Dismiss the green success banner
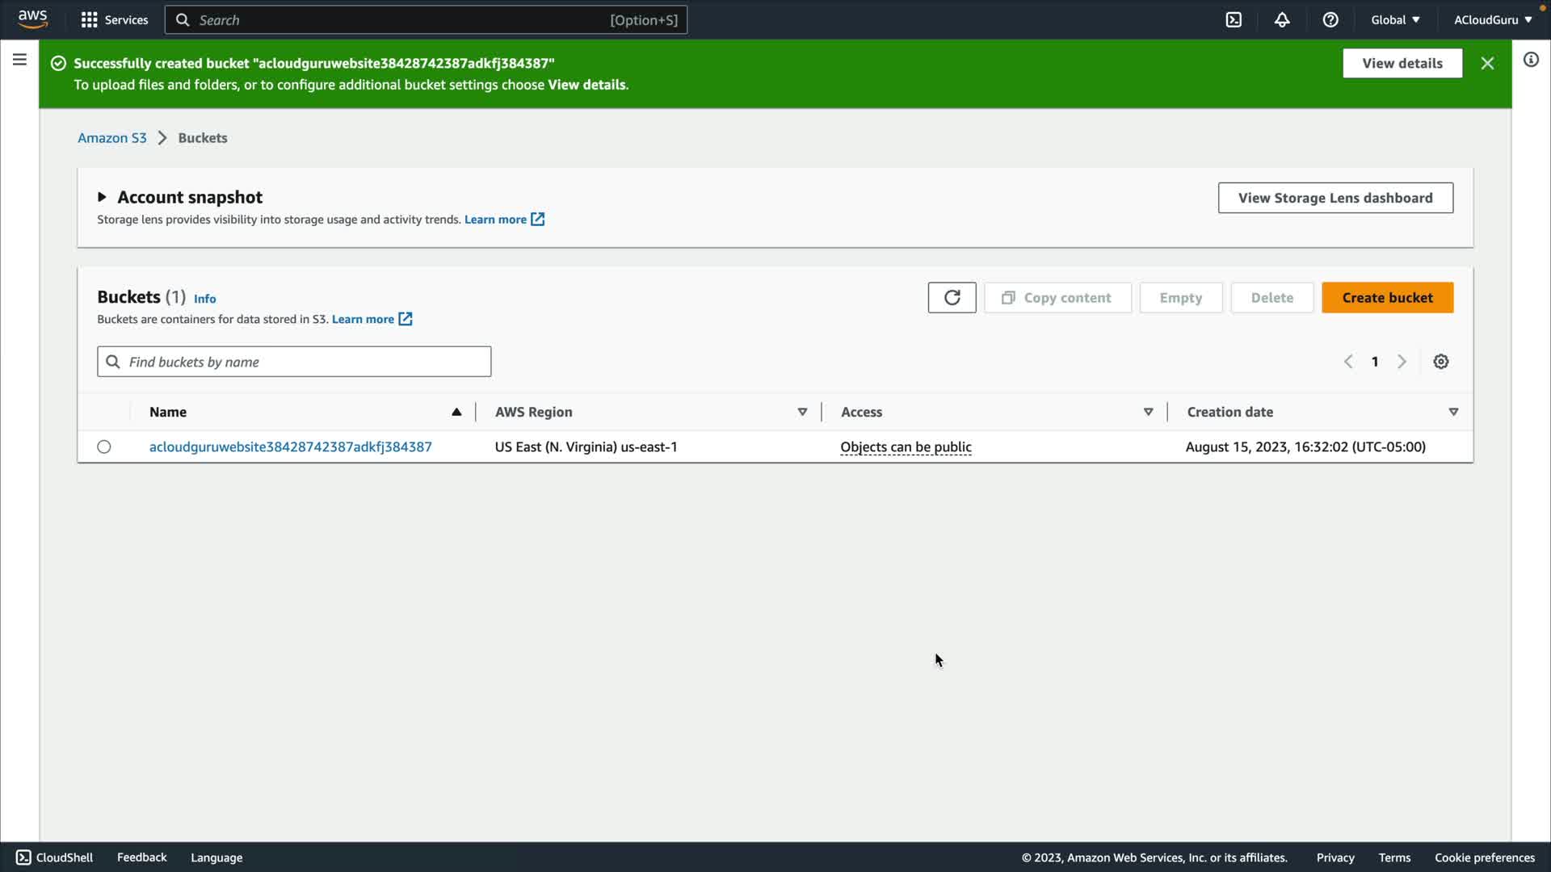 (1487, 63)
